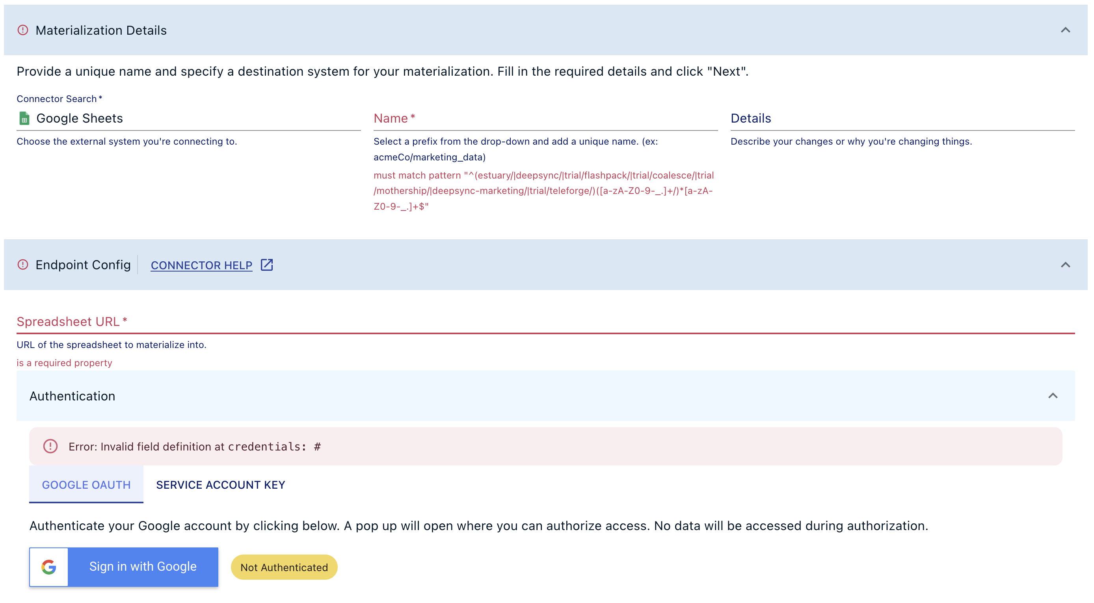Click the external link icon next to Connector Help

tap(267, 264)
